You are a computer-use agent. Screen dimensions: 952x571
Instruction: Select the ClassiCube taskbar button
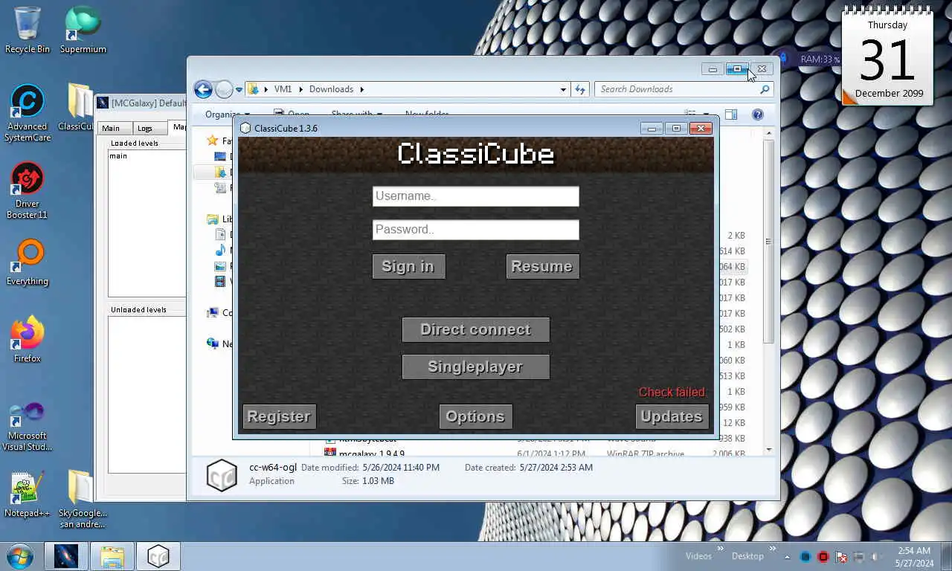tap(158, 556)
